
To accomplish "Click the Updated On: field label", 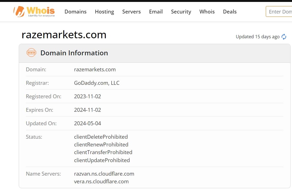I will point(41,123).
